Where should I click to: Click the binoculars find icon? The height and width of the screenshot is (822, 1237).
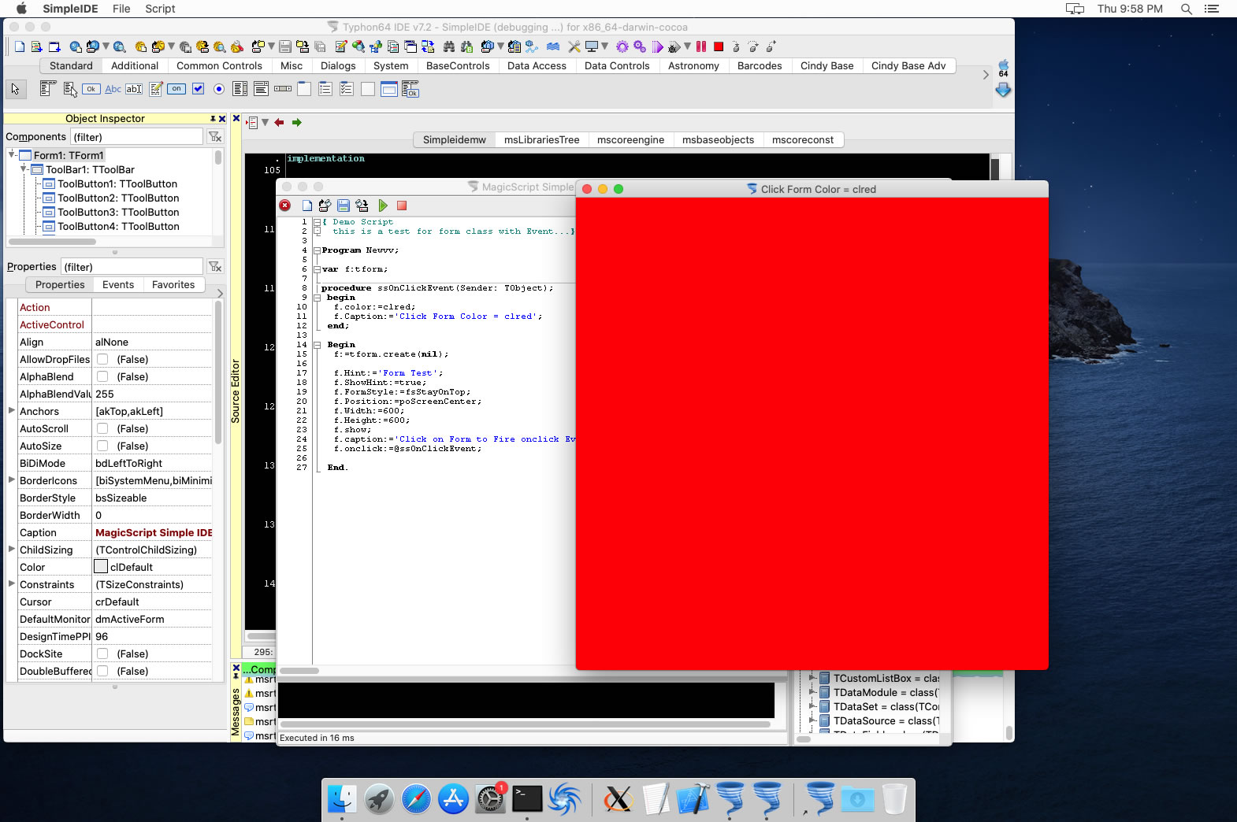tap(449, 46)
